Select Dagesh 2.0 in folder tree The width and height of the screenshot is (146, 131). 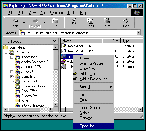[x=30, y=81]
